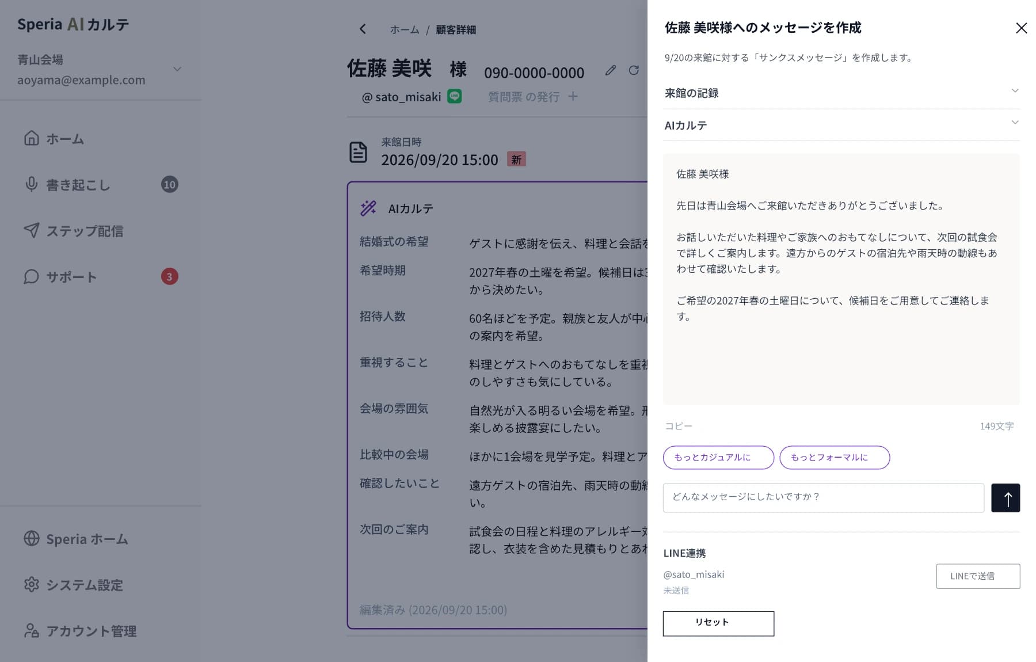This screenshot has width=1036, height=662.
Task: Click the もっとカジュアルに button
Action: [718, 458]
